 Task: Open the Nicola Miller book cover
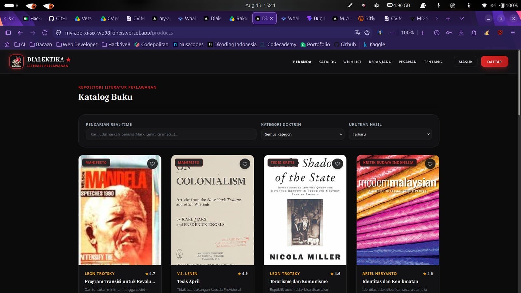(305, 210)
